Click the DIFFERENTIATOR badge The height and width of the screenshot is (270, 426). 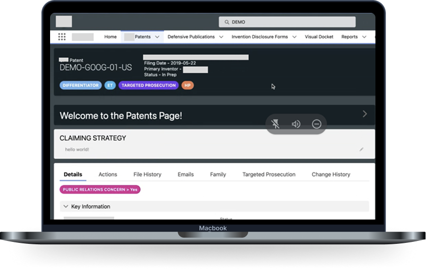(81, 85)
